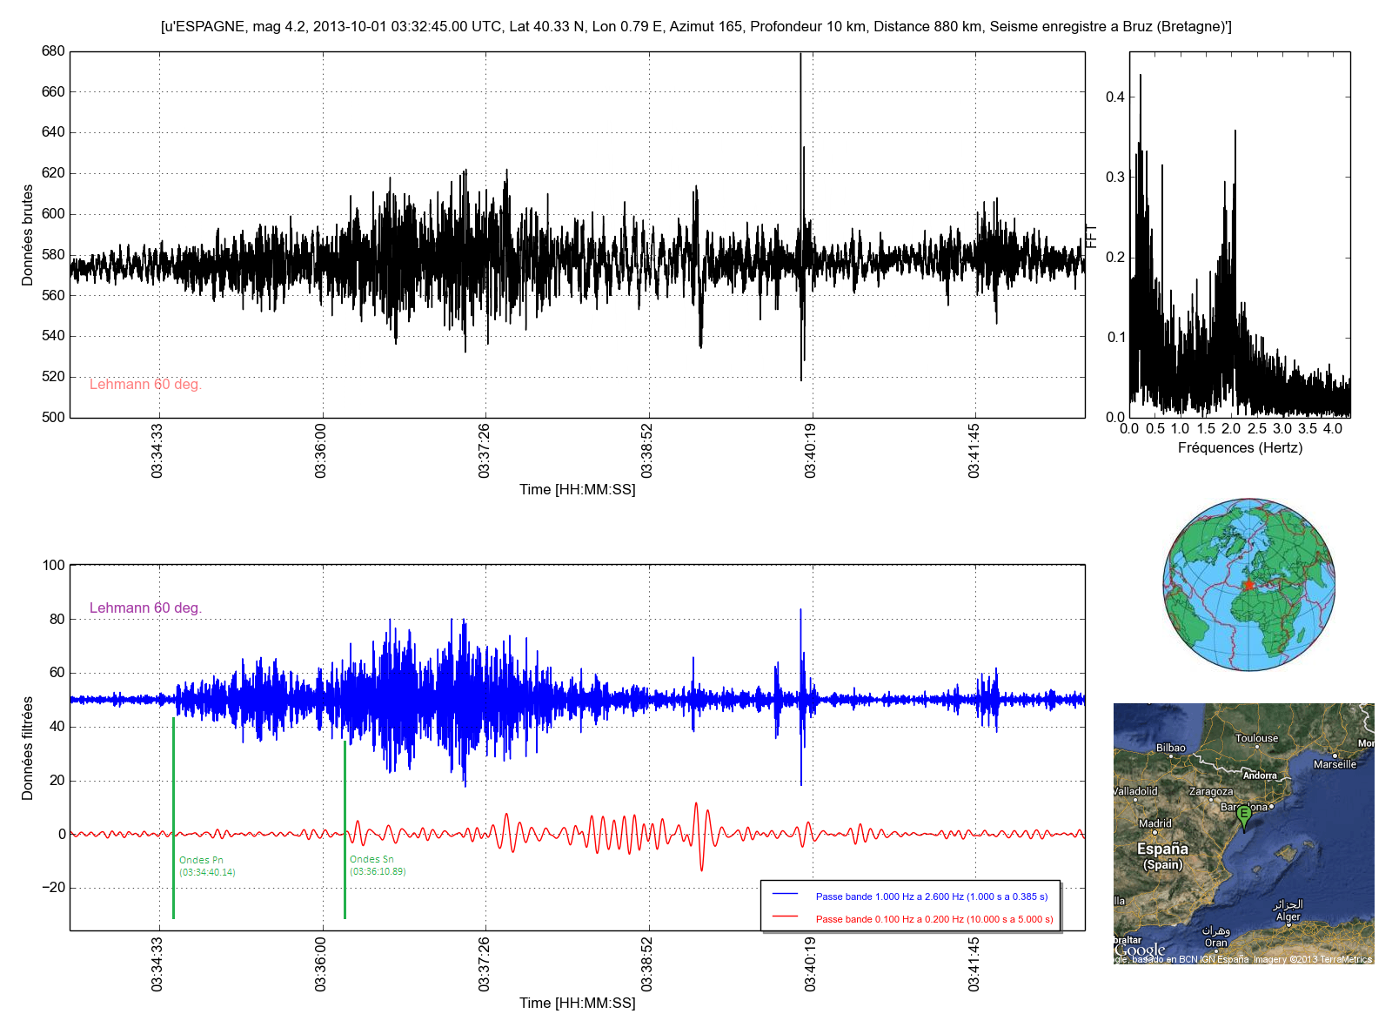Select the Ondes Sn (03:36:10.89) label

point(378,865)
